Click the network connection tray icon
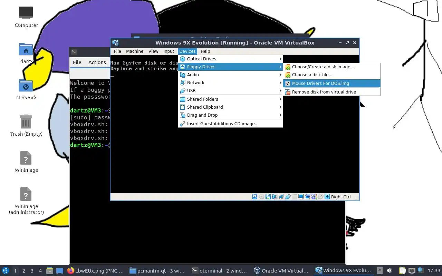 click(x=412, y=270)
